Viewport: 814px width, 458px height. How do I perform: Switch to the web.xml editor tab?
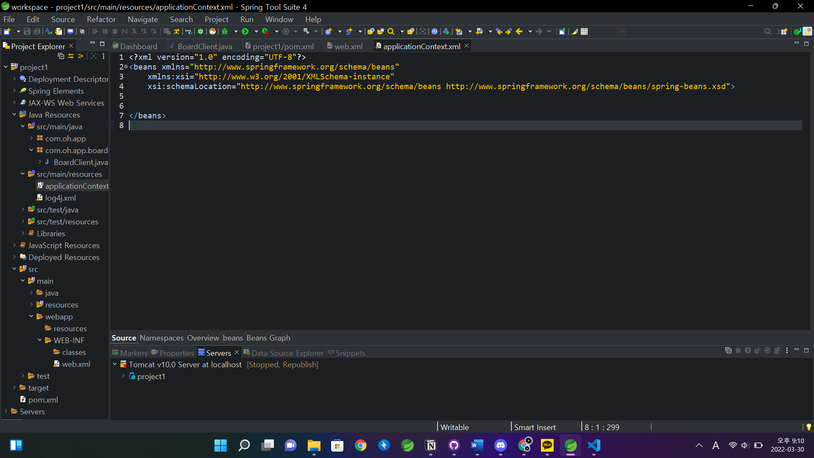pyautogui.click(x=348, y=46)
